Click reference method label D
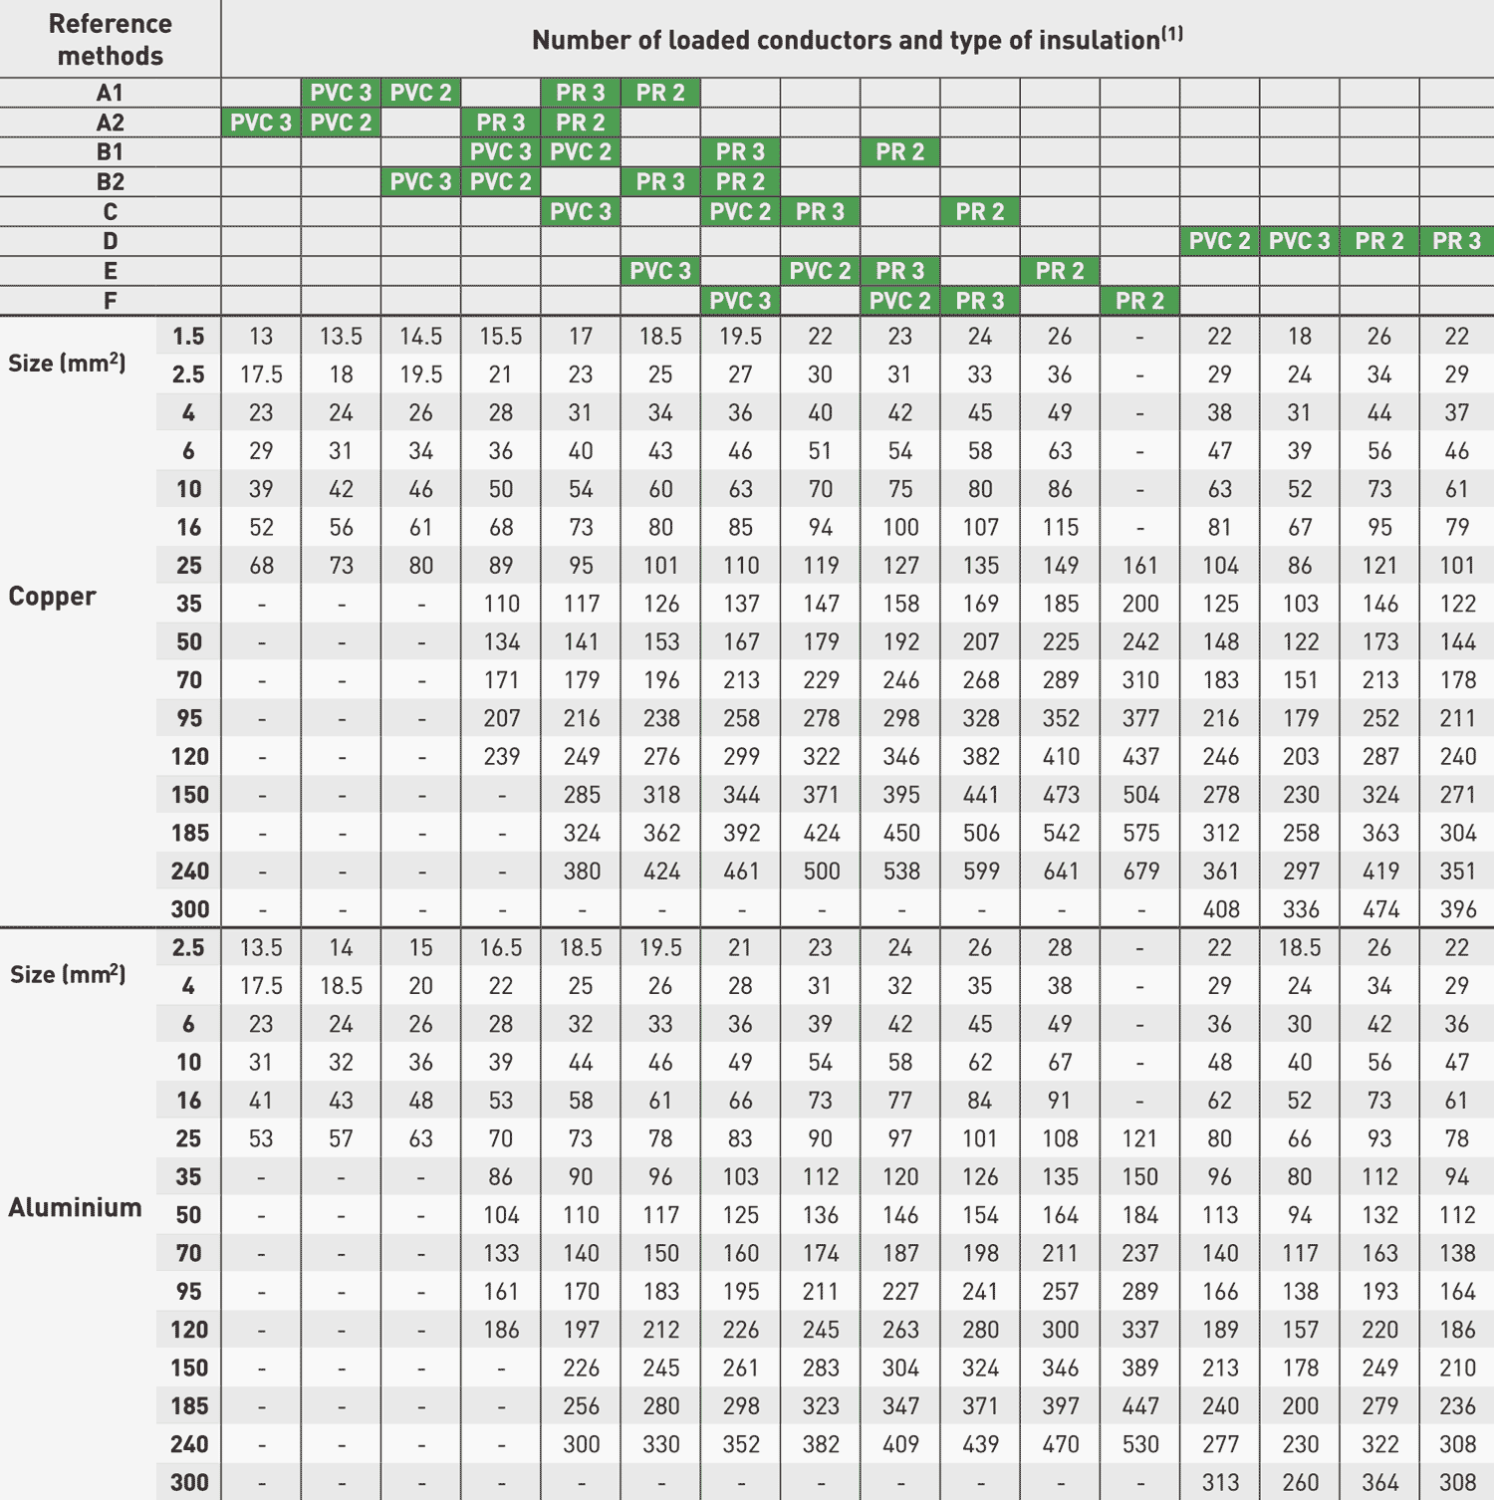Viewport: 1494px width, 1500px height. (x=110, y=241)
